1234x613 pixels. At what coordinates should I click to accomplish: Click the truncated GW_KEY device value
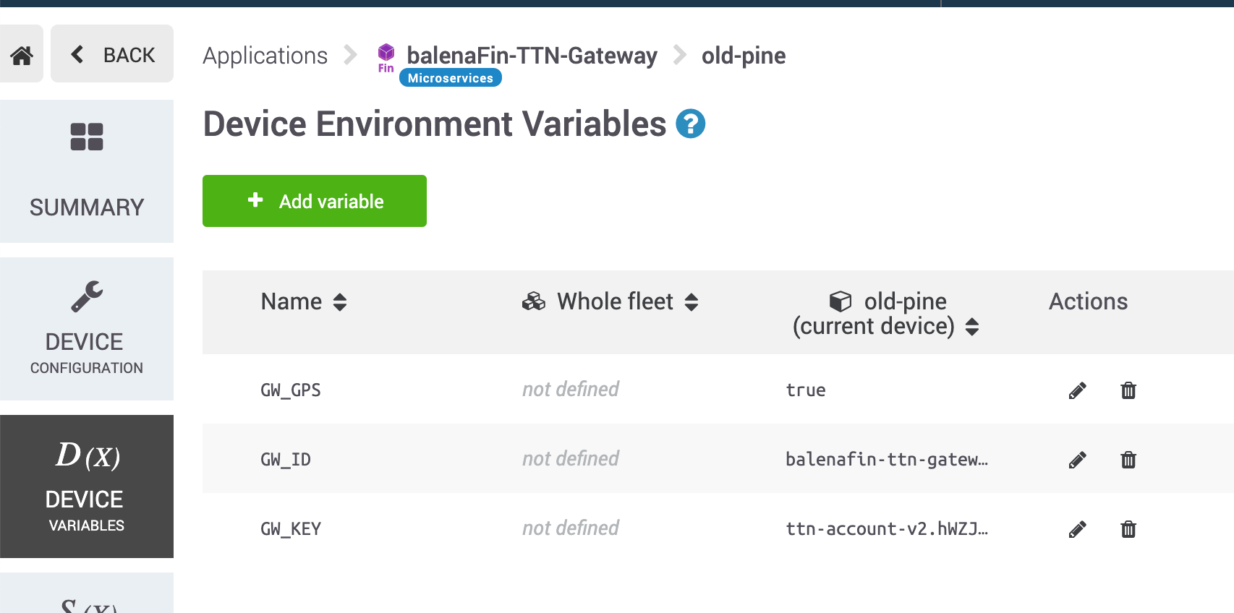(x=887, y=529)
